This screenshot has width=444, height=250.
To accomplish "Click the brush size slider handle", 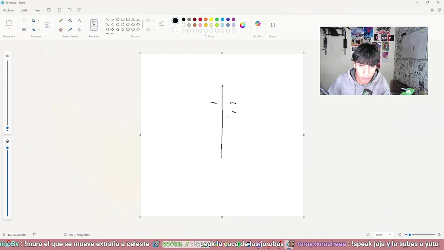I will (x=7, y=128).
